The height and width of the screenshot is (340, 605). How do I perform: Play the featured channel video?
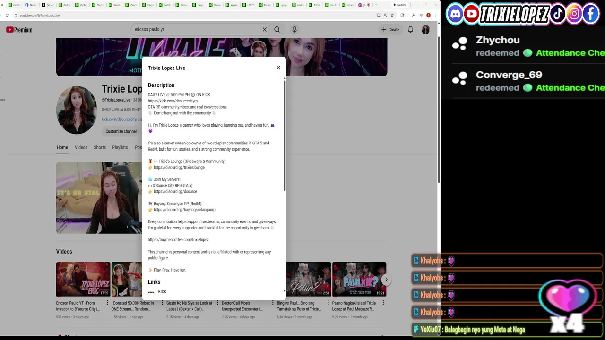point(99,198)
